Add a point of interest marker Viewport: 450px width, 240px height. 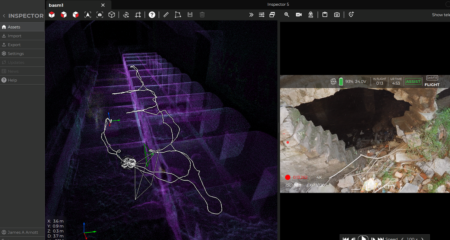[351, 15]
